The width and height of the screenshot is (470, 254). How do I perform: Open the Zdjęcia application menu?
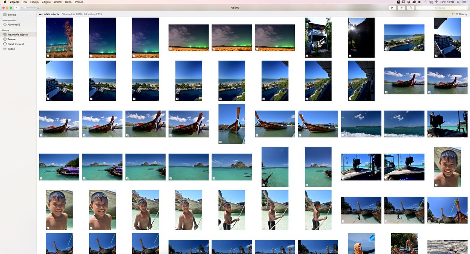pyautogui.click(x=15, y=2)
